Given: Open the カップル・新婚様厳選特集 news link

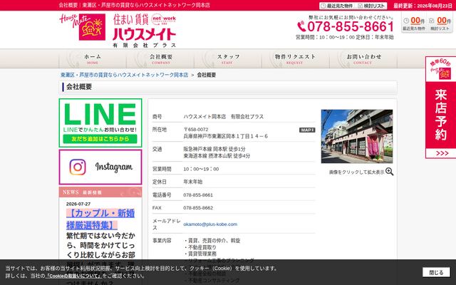Looking at the screenshot, I should (100, 219).
